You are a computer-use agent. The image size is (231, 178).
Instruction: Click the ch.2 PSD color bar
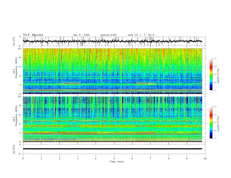point(211,122)
